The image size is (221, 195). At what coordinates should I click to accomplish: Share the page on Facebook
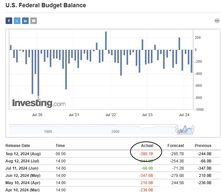click(x=9, y=21)
